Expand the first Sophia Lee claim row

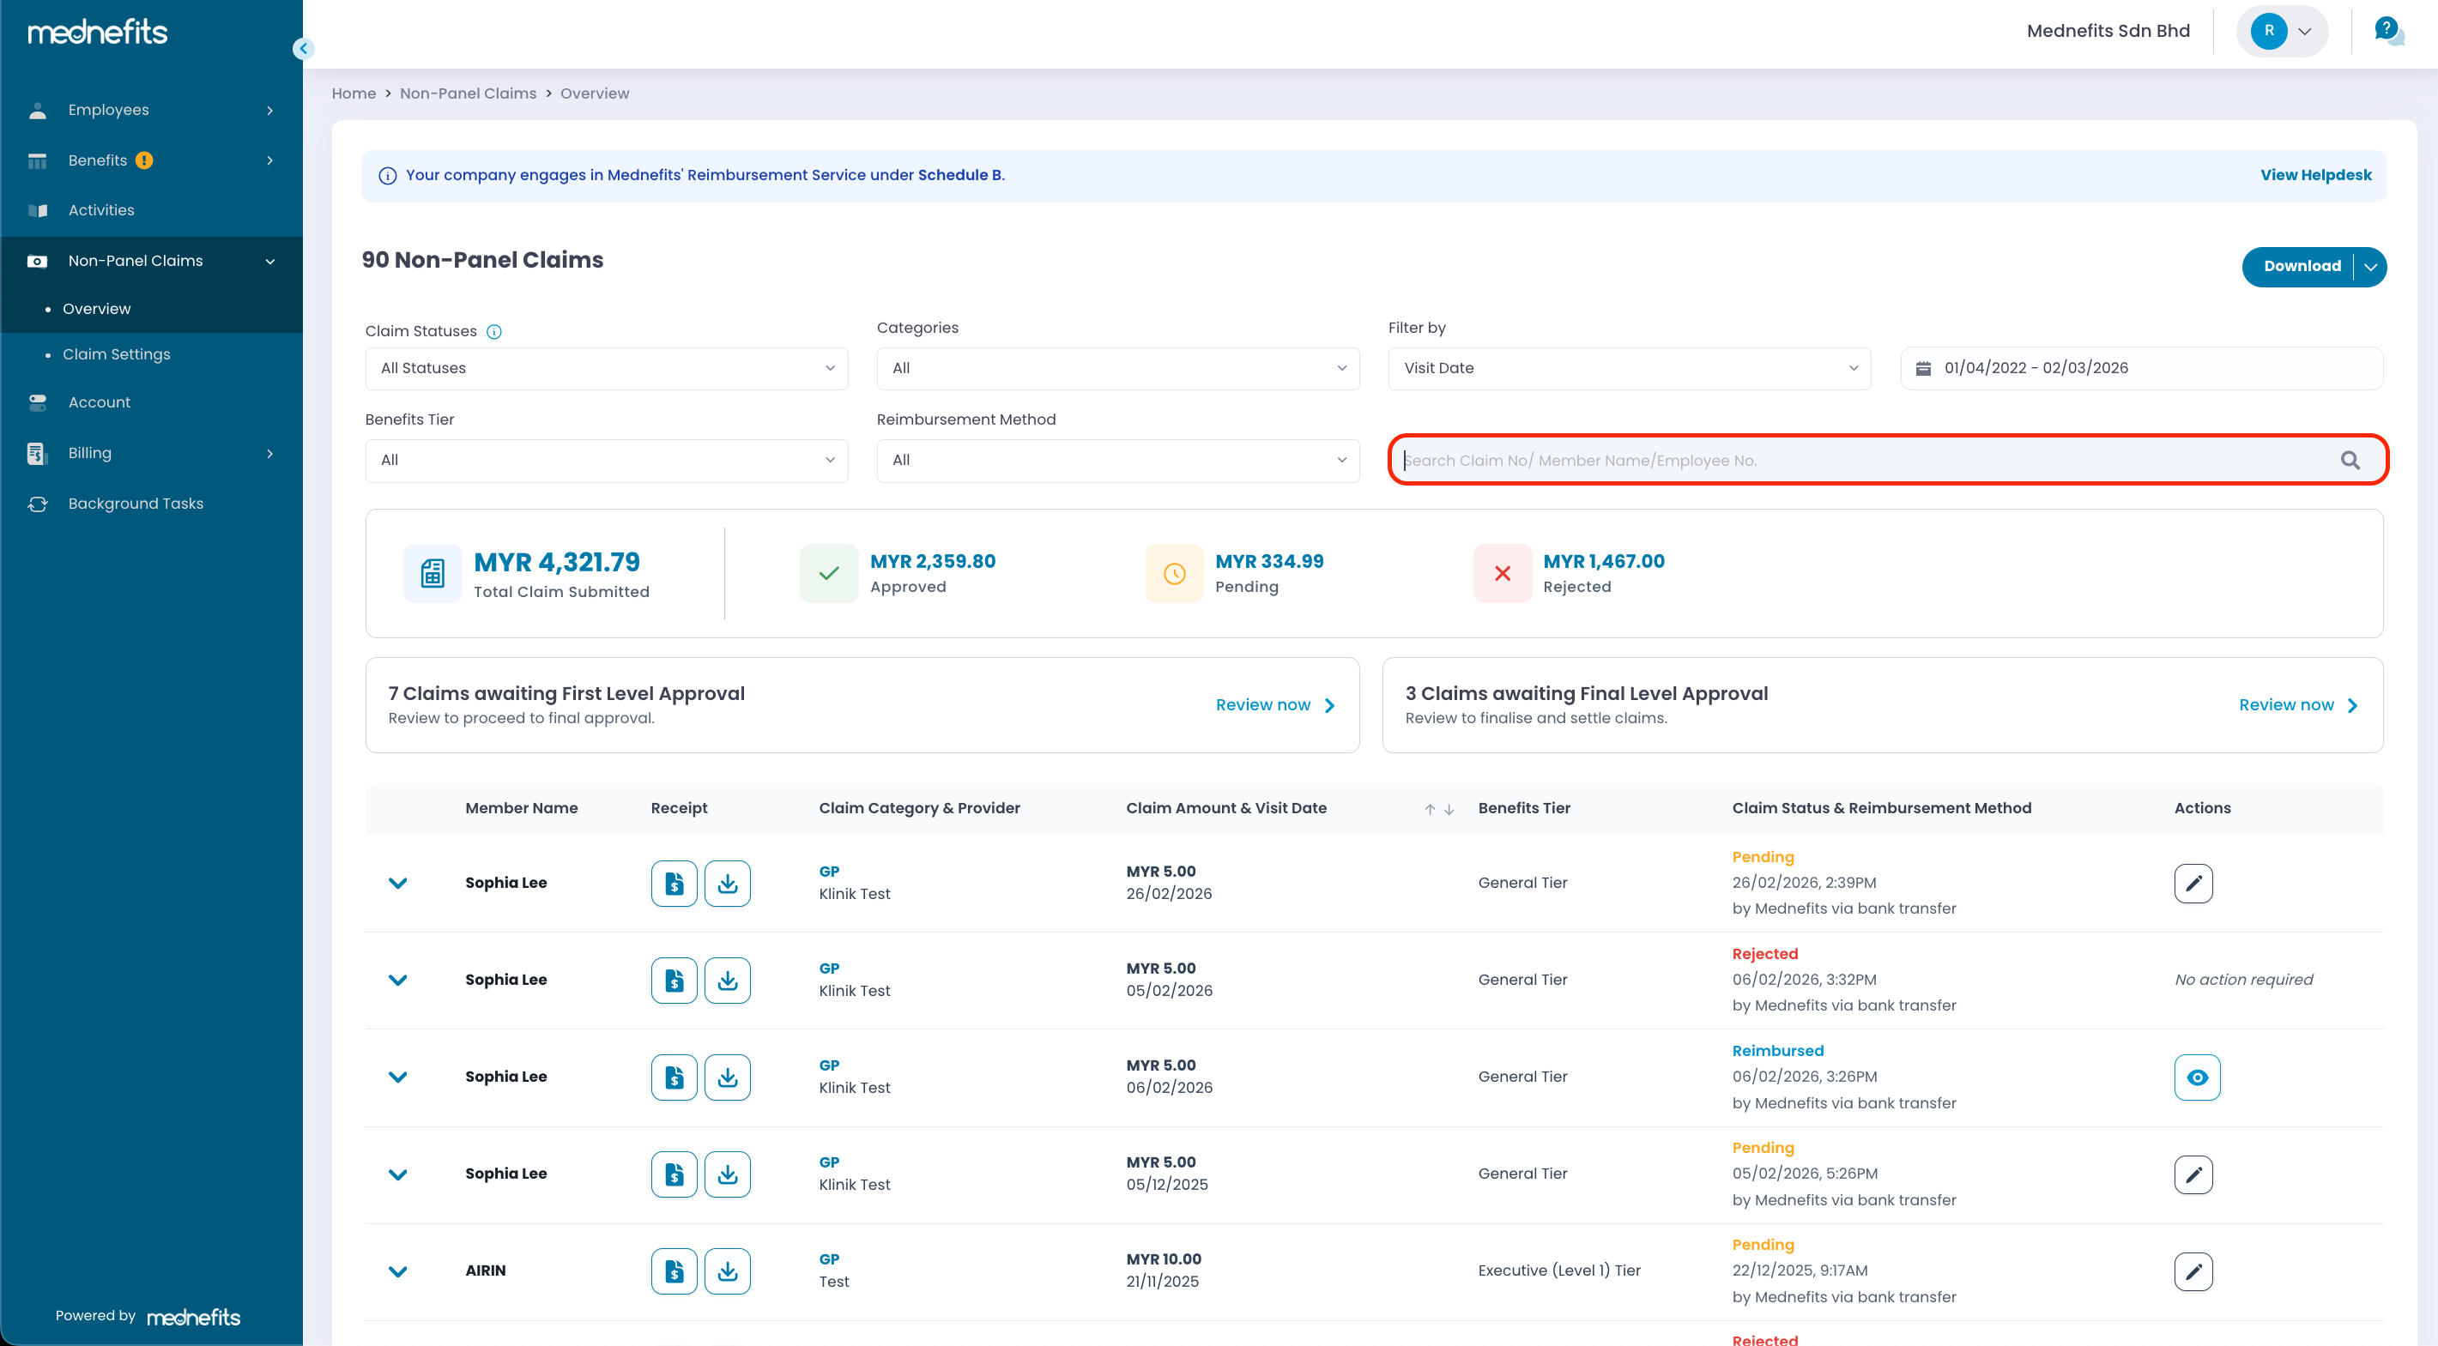[x=397, y=883]
